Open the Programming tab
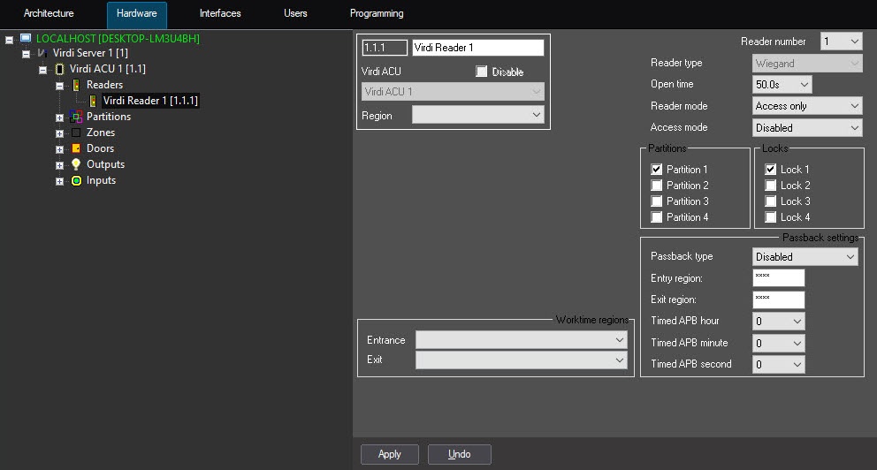The width and height of the screenshot is (877, 470). 377,14
